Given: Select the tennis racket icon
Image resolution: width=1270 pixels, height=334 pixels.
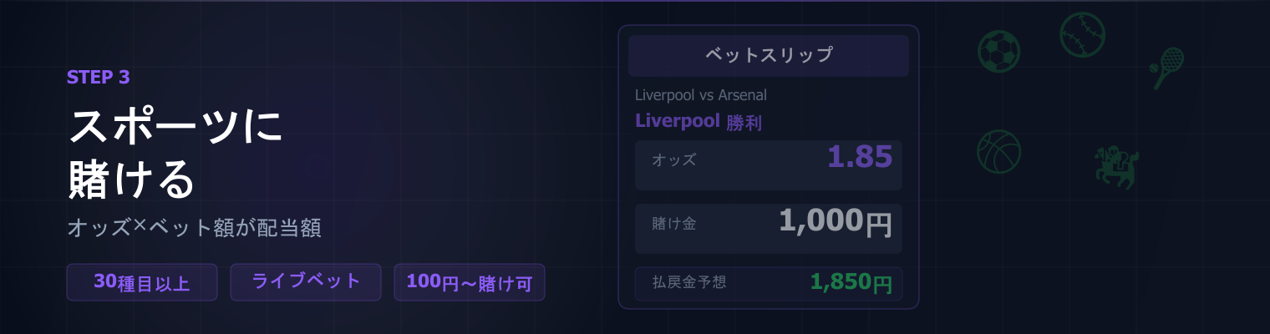Looking at the screenshot, I should 1166,67.
